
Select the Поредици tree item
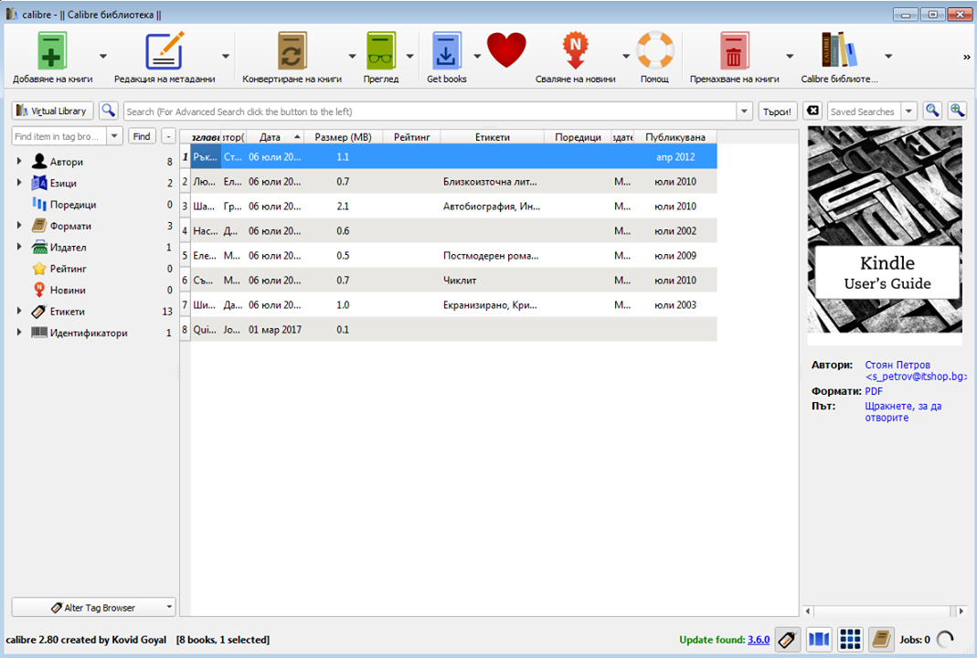pyautogui.click(x=73, y=205)
